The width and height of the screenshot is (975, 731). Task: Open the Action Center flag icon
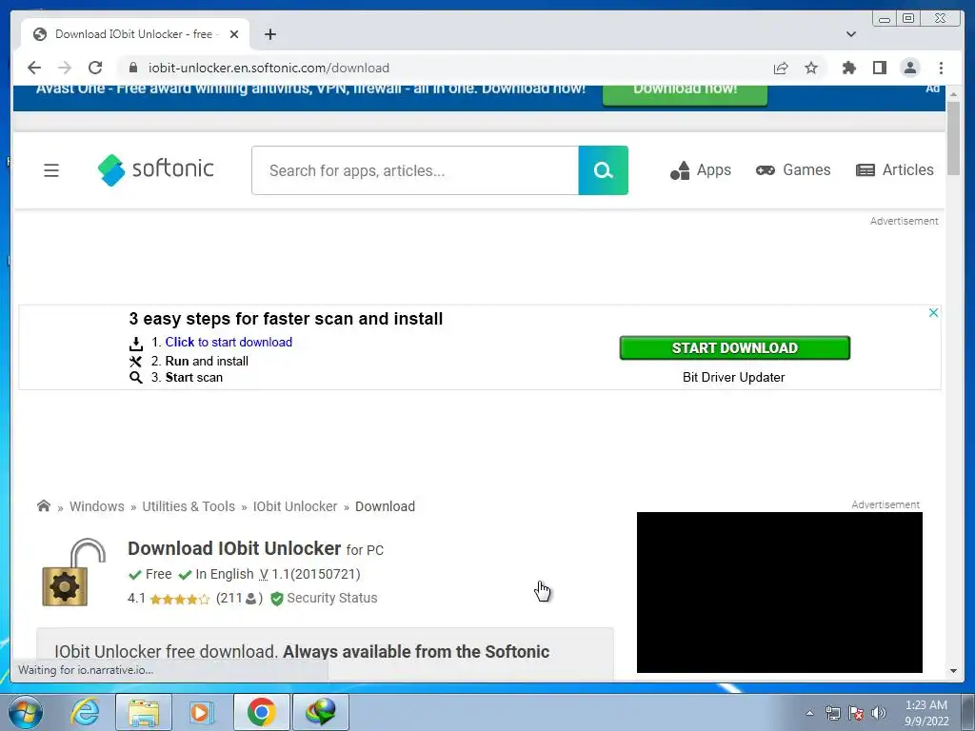pyautogui.click(x=856, y=713)
